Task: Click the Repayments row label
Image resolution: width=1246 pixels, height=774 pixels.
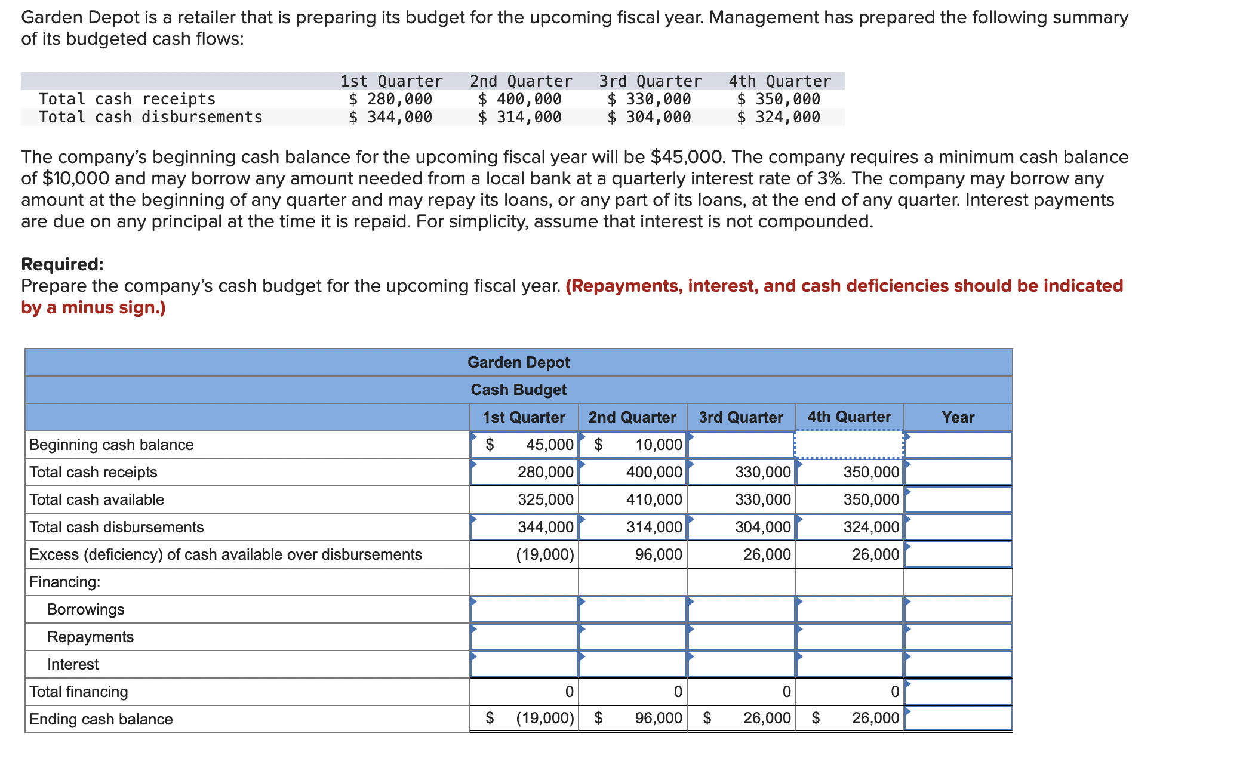Action: click(x=91, y=637)
